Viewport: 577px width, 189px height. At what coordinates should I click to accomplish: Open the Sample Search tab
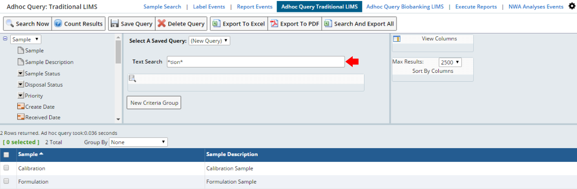click(162, 6)
